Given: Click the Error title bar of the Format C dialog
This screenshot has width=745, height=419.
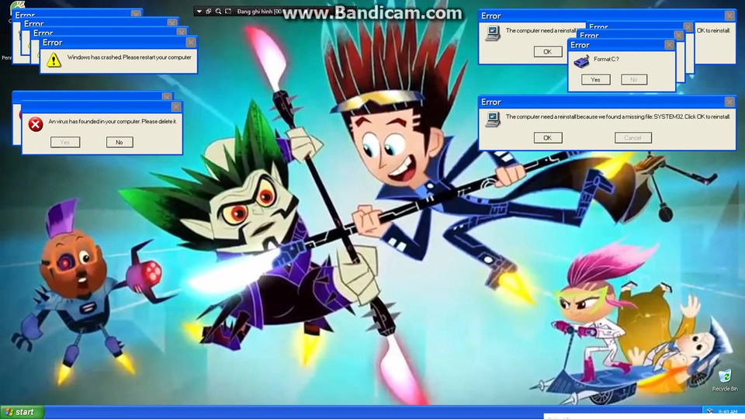Looking at the screenshot, I should (622, 45).
